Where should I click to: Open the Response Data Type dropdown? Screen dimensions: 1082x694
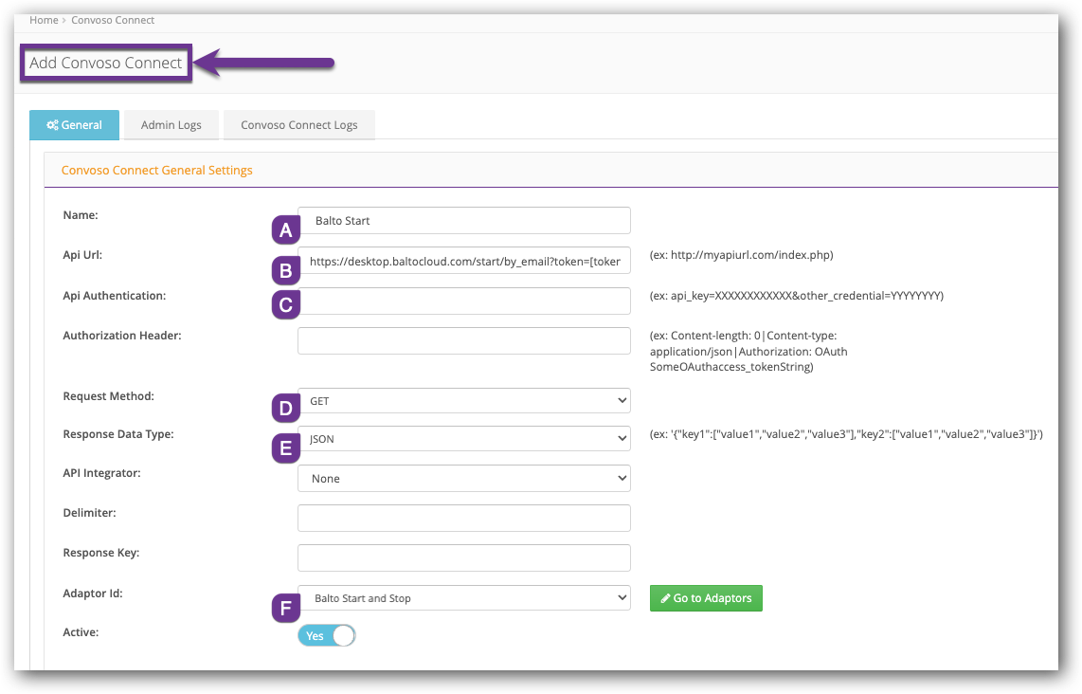463,439
